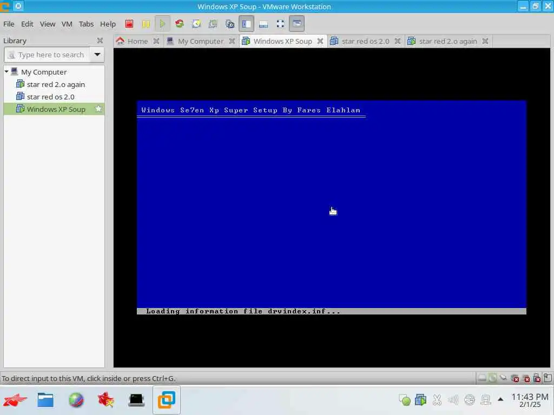Open the file manager from the taskbar
This screenshot has width=554, height=415.
click(45, 400)
